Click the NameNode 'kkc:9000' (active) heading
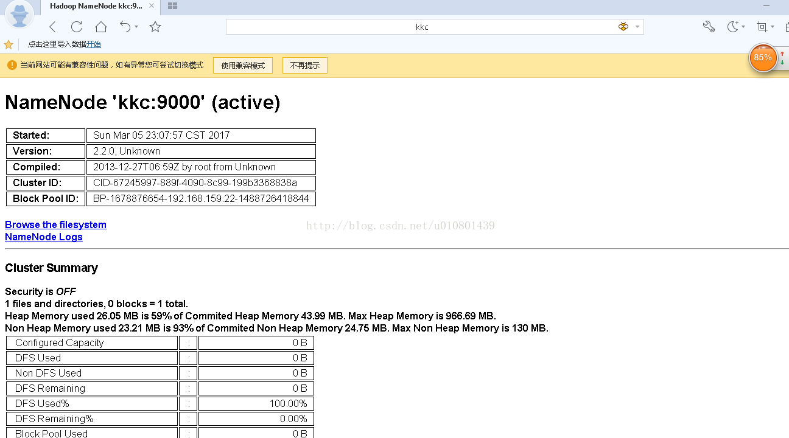Image resolution: width=789 pixels, height=438 pixels. [142, 102]
